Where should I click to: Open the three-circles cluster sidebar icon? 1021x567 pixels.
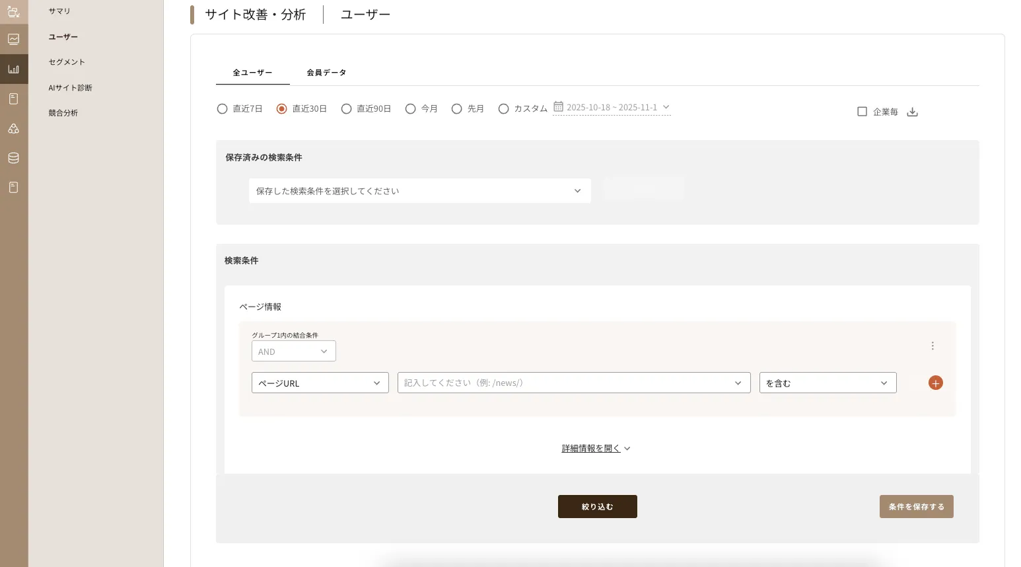13,128
